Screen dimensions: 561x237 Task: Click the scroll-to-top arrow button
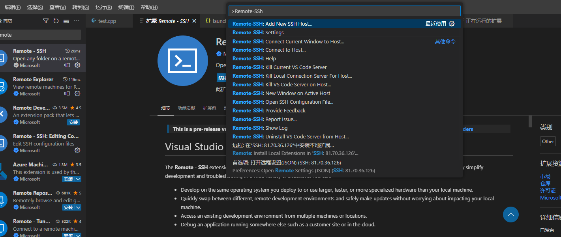[511, 215]
